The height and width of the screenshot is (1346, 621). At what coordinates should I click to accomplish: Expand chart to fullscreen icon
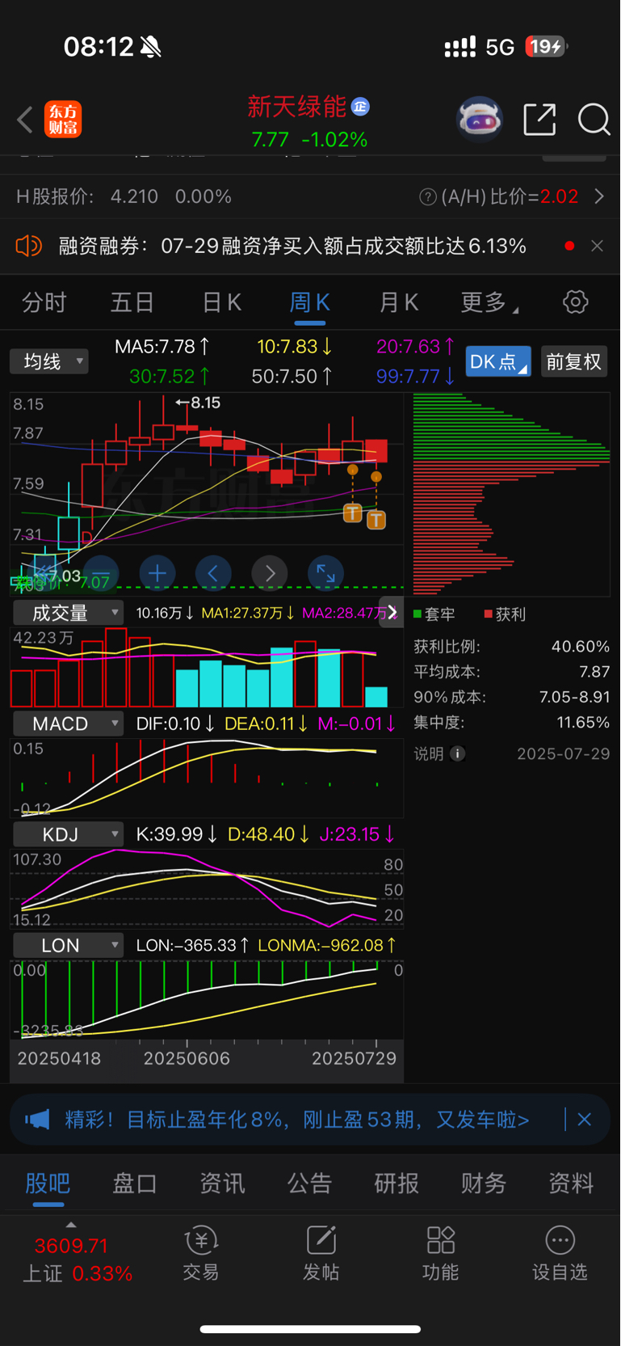click(x=326, y=573)
